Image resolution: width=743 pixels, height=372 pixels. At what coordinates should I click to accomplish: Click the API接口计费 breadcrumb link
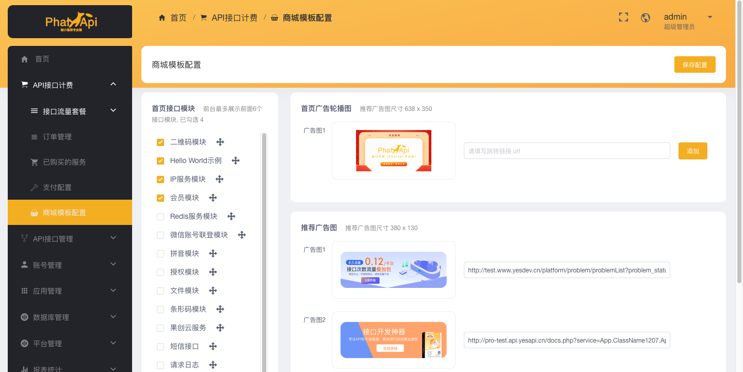click(x=234, y=18)
